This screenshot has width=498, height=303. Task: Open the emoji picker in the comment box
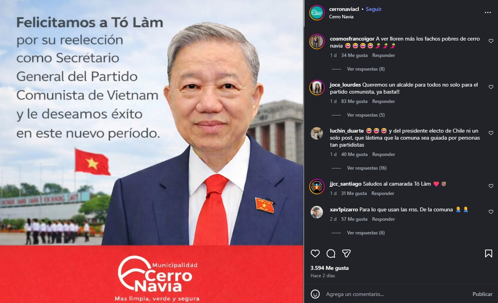pos(315,294)
